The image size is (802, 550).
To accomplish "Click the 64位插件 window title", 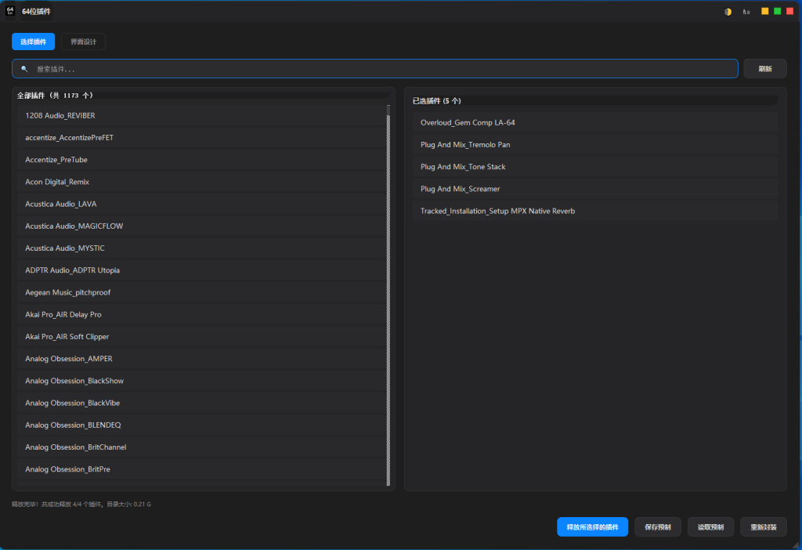I will 36,11.
